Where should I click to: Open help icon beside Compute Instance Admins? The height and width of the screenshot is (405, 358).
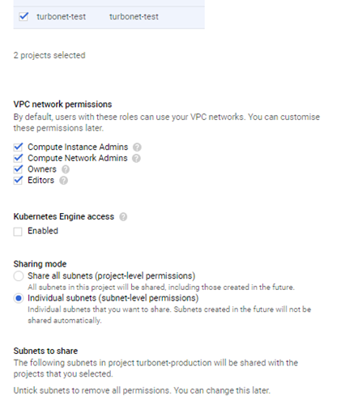pos(137,147)
